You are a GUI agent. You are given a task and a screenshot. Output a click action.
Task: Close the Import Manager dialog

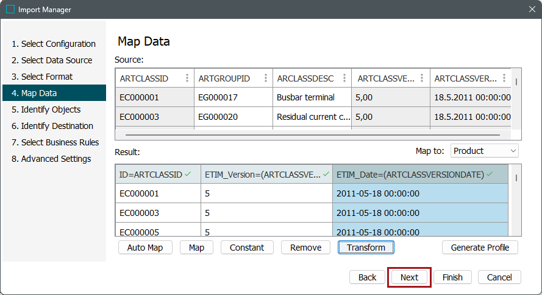(x=531, y=9)
